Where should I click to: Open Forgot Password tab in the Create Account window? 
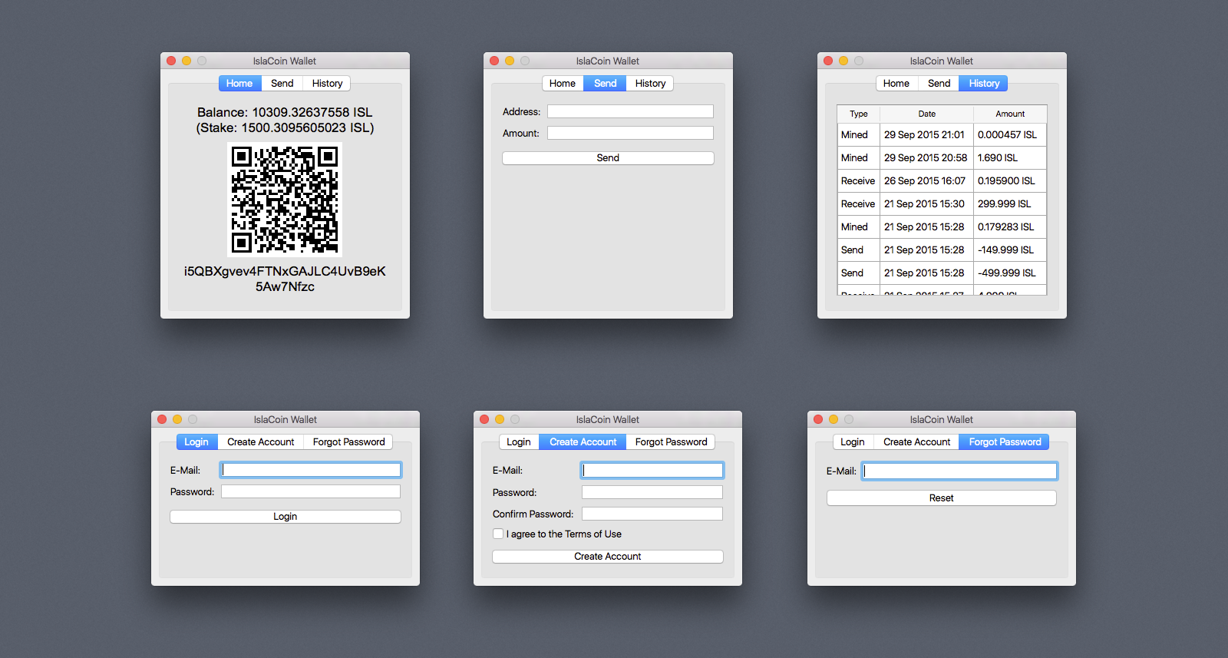coord(671,442)
